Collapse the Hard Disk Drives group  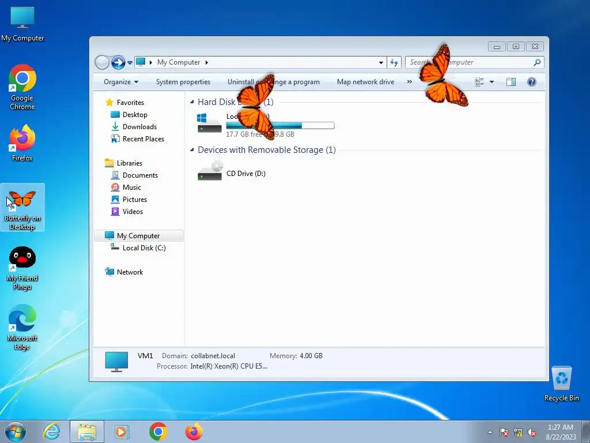click(192, 102)
